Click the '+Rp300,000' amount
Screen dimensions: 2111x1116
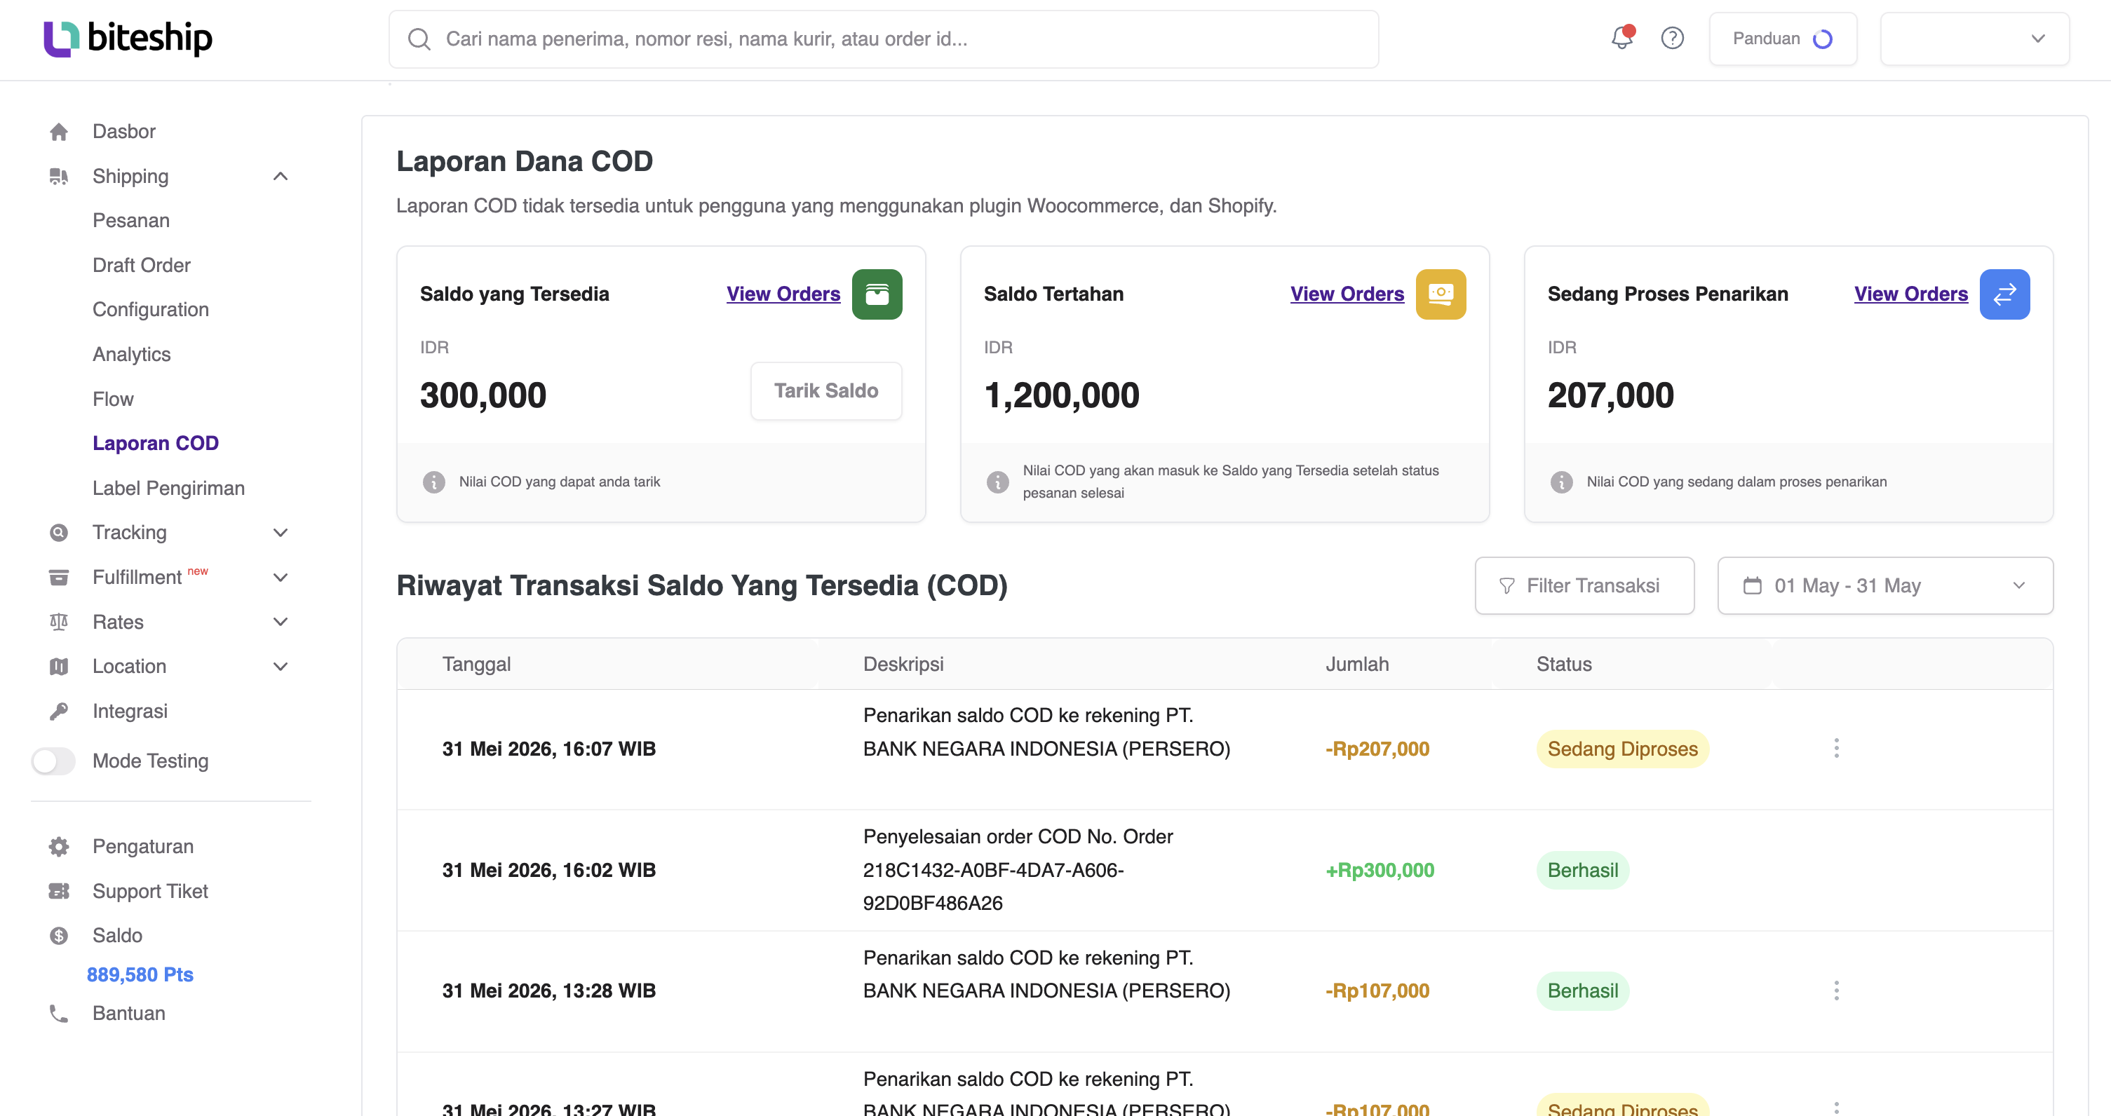1380,870
